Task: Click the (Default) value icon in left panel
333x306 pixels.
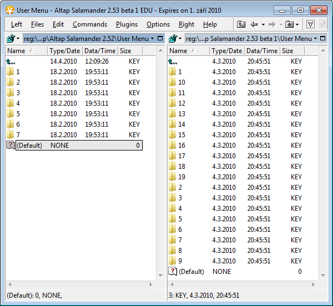Action: point(11,145)
